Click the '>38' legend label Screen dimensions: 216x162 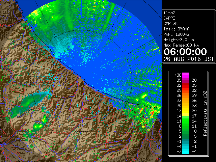pyautogui.click(x=178, y=75)
